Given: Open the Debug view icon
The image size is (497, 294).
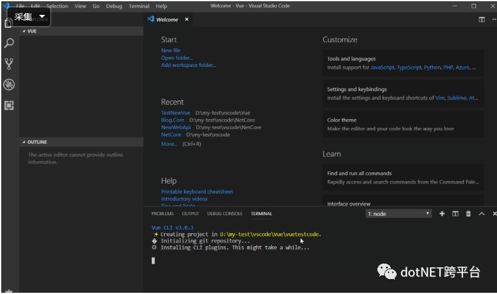Looking at the screenshot, I should 9,84.
